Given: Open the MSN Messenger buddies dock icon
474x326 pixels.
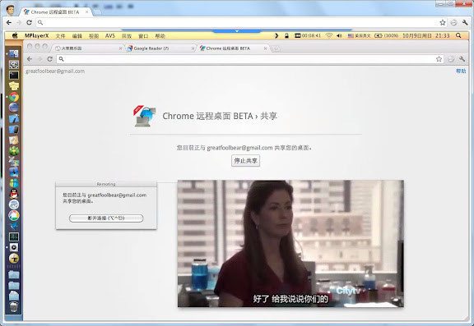Looking at the screenshot, I should [x=14, y=183].
